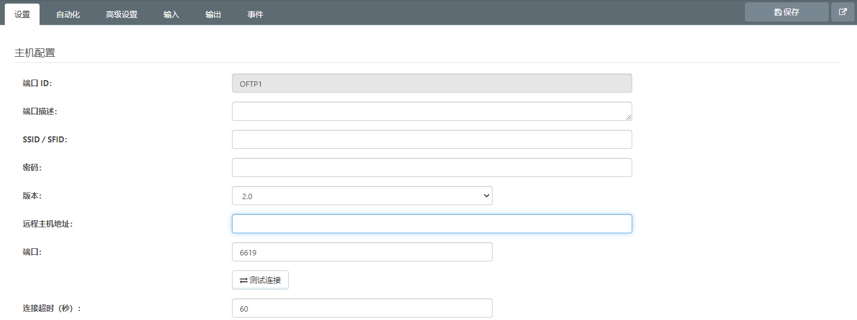Click the 远程主机地址 input field
Viewport: 857px width, 320px height.
point(431,224)
